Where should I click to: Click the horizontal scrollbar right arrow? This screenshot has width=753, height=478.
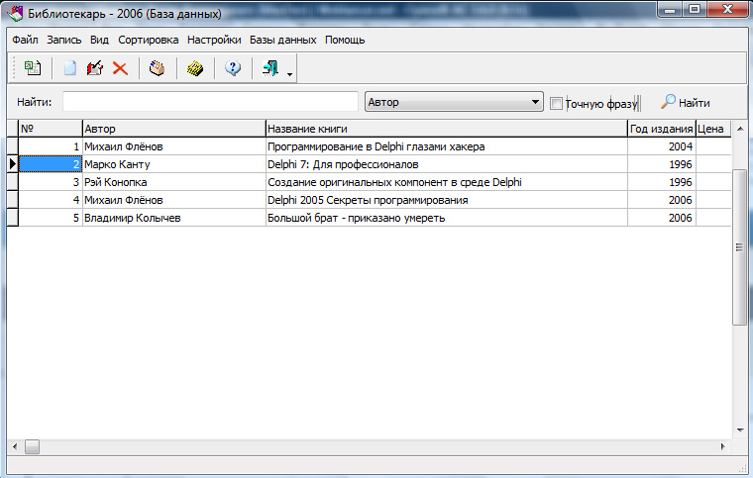click(722, 447)
